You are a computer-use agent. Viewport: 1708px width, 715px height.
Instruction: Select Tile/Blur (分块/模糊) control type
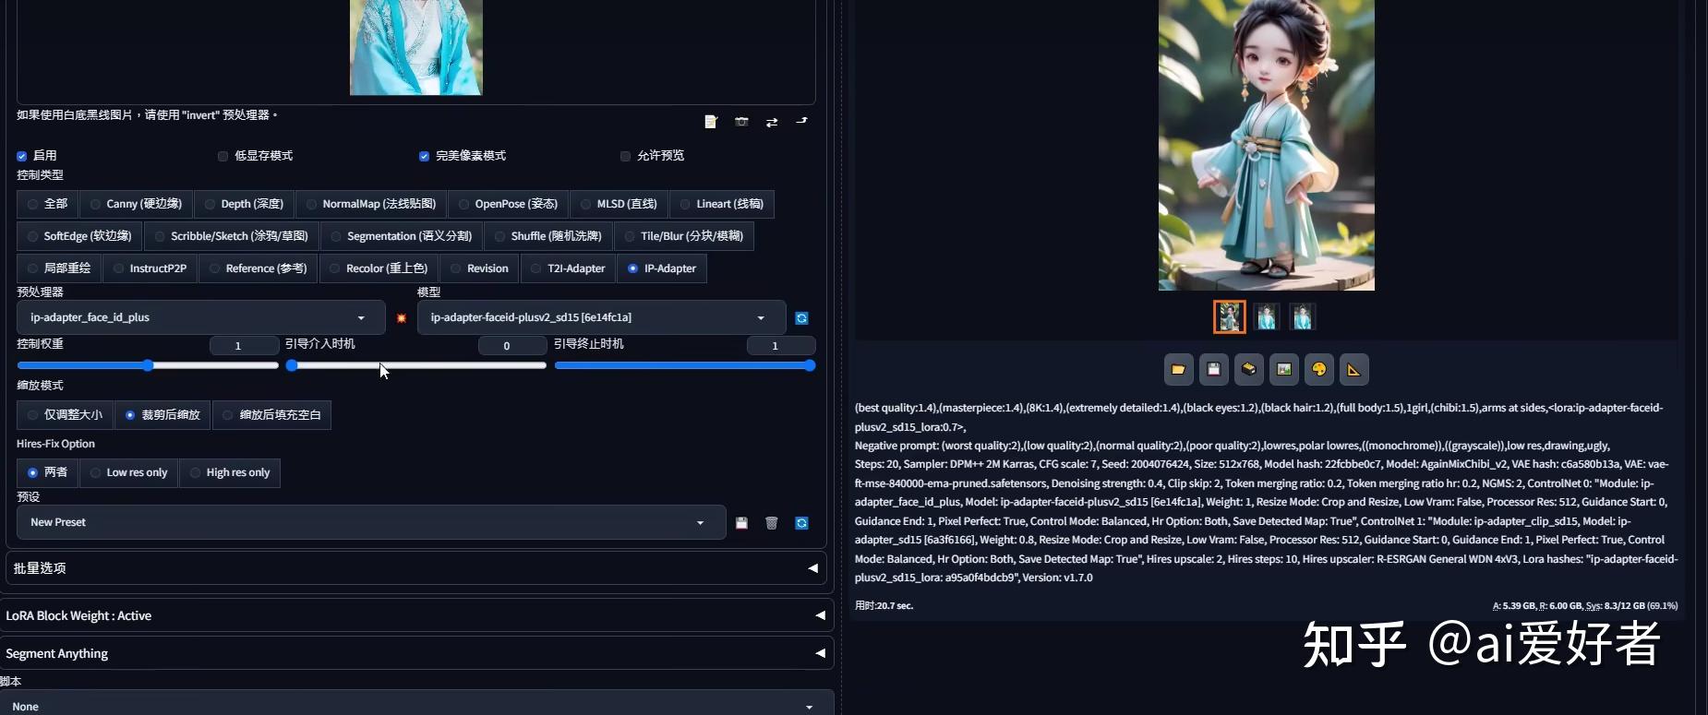pos(683,236)
